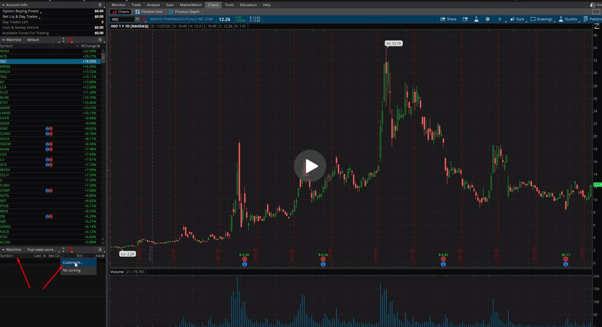
Task: Choose No sorting from context menu
Action: (x=72, y=270)
